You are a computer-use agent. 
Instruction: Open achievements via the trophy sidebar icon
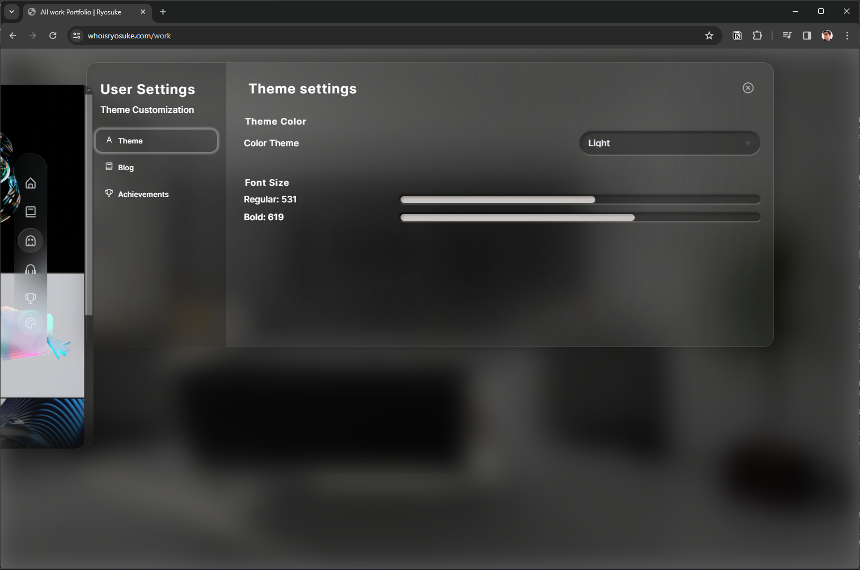[31, 298]
